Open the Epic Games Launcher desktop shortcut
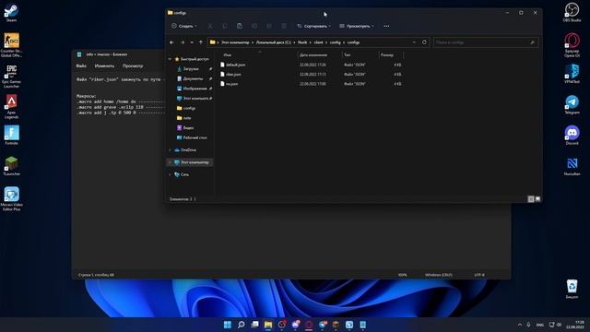This screenshot has width=590, height=332. click(11, 76)
